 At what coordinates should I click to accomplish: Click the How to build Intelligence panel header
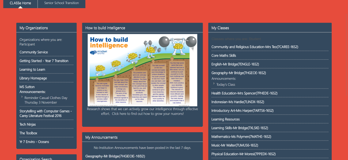point(142,28)
